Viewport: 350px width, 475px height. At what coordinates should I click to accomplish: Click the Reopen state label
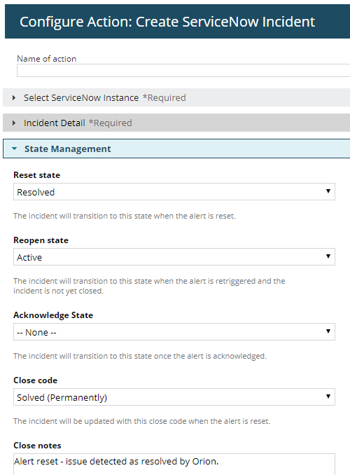pos(41,240)
